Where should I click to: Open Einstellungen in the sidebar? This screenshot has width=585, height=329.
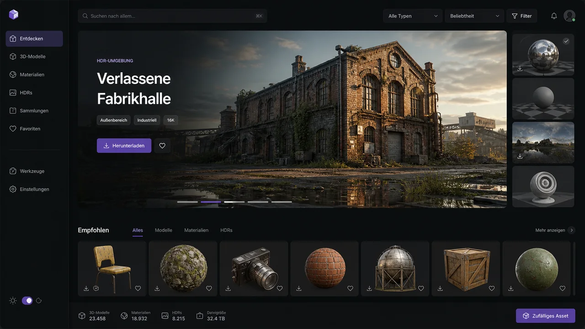34,189
